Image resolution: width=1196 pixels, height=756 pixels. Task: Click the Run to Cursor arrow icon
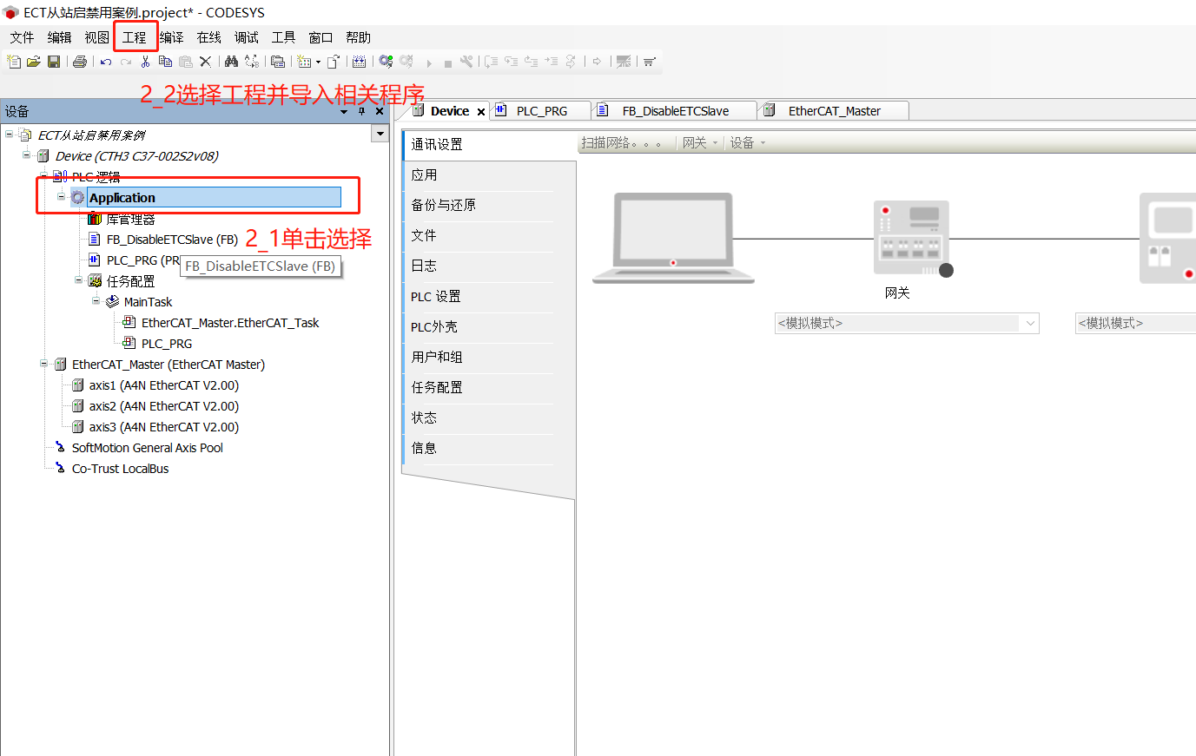(552, 62)
